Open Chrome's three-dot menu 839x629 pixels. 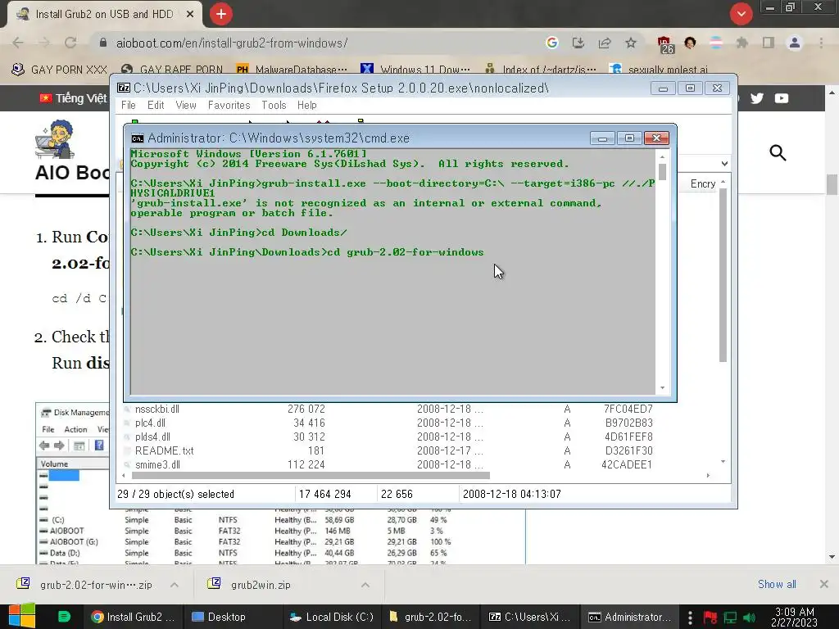821,43
